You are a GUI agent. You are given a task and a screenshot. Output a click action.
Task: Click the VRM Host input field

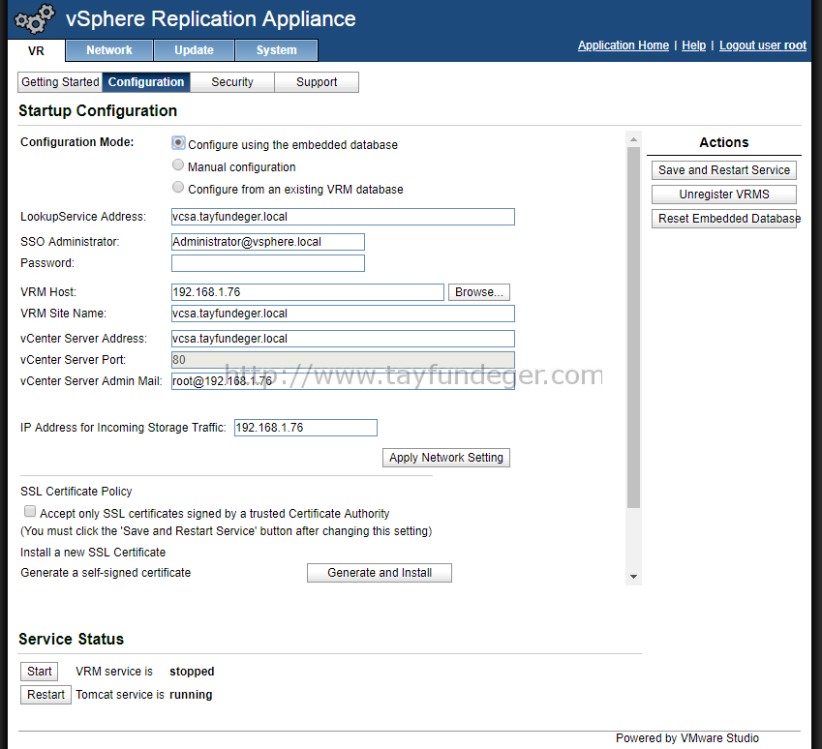(308, 292)
